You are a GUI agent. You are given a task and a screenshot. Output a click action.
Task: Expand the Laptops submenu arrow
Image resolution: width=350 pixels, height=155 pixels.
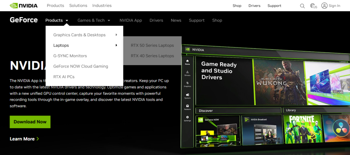coord(116,45)
